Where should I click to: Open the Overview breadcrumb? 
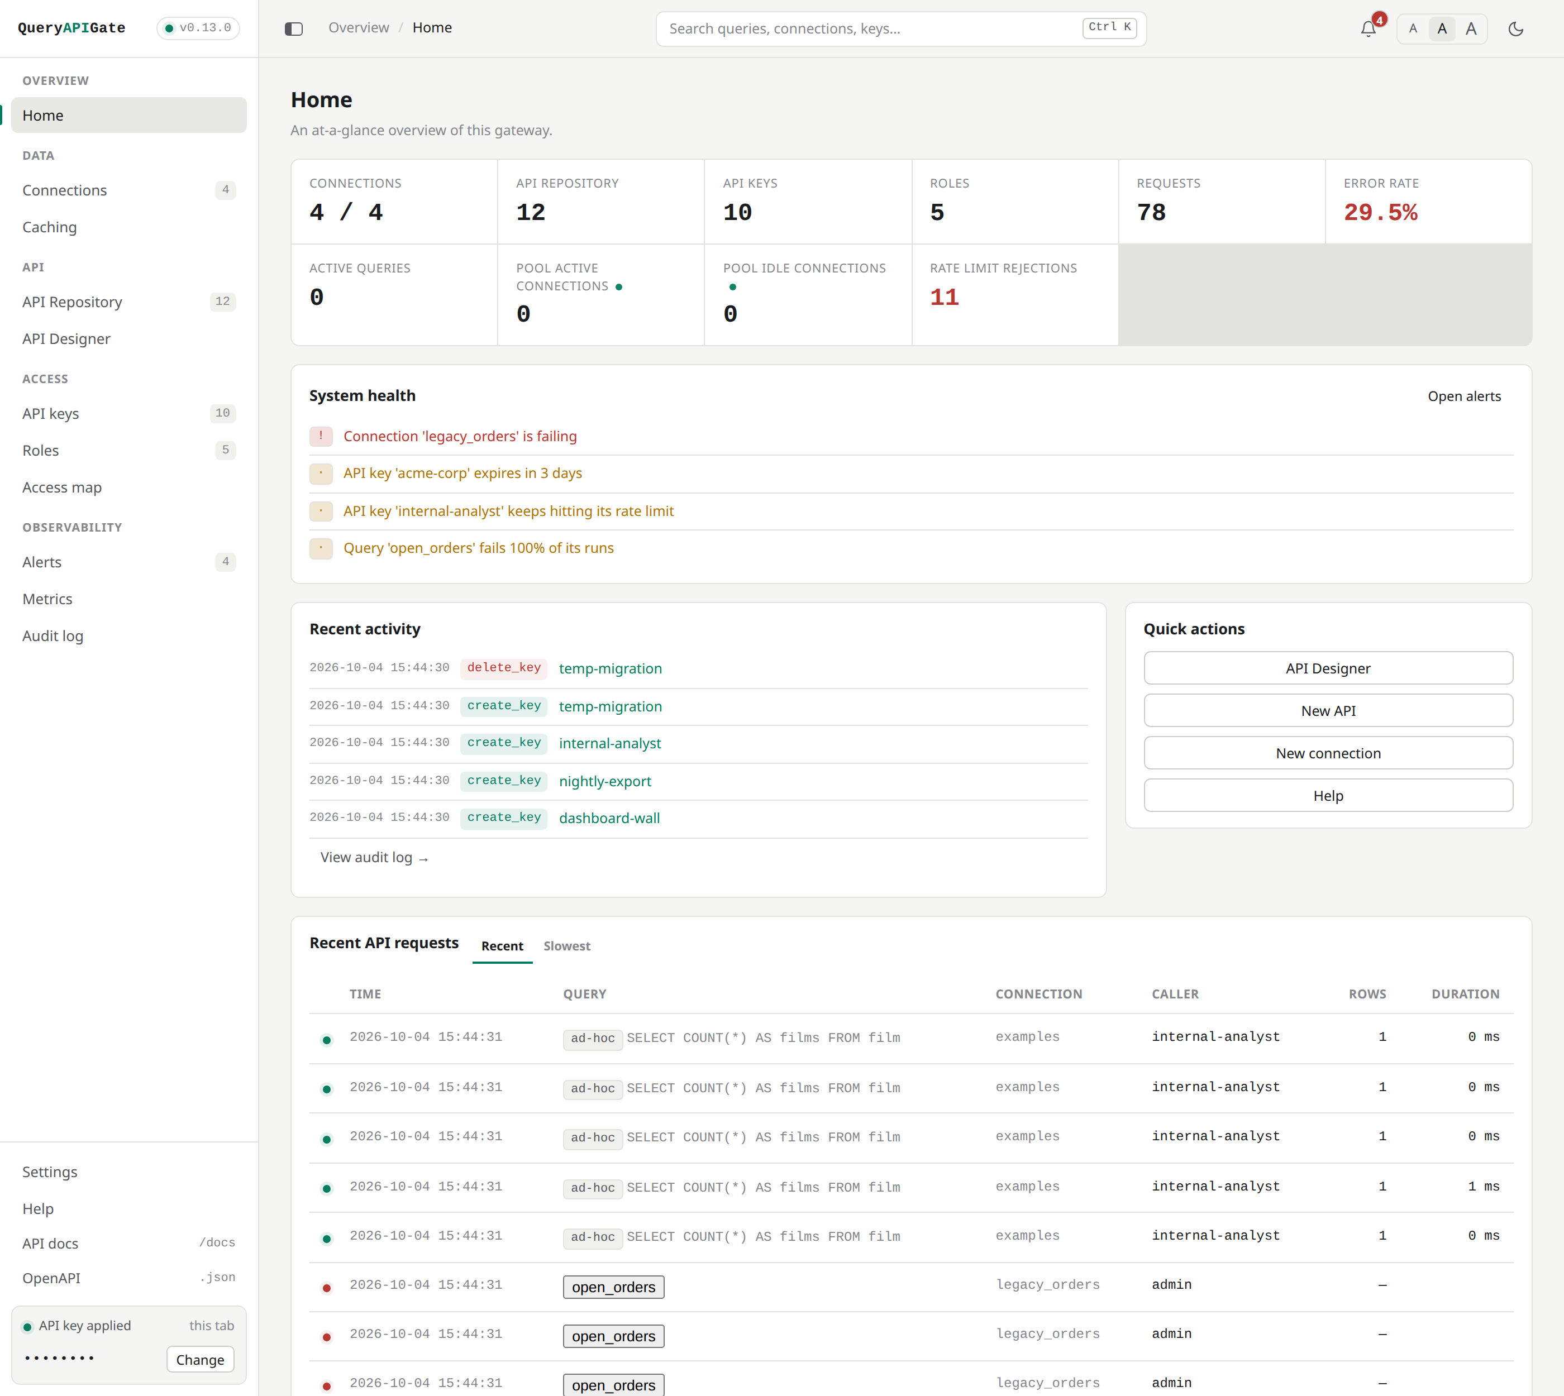[359, 27]
